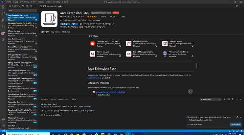Click the Windows Start button
Image resolution: width=244 pixels, height=135 pixels.
click(3, 134)
